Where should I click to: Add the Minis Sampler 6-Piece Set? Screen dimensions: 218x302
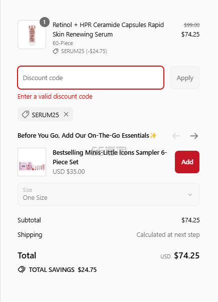click(x=187, y=162)
